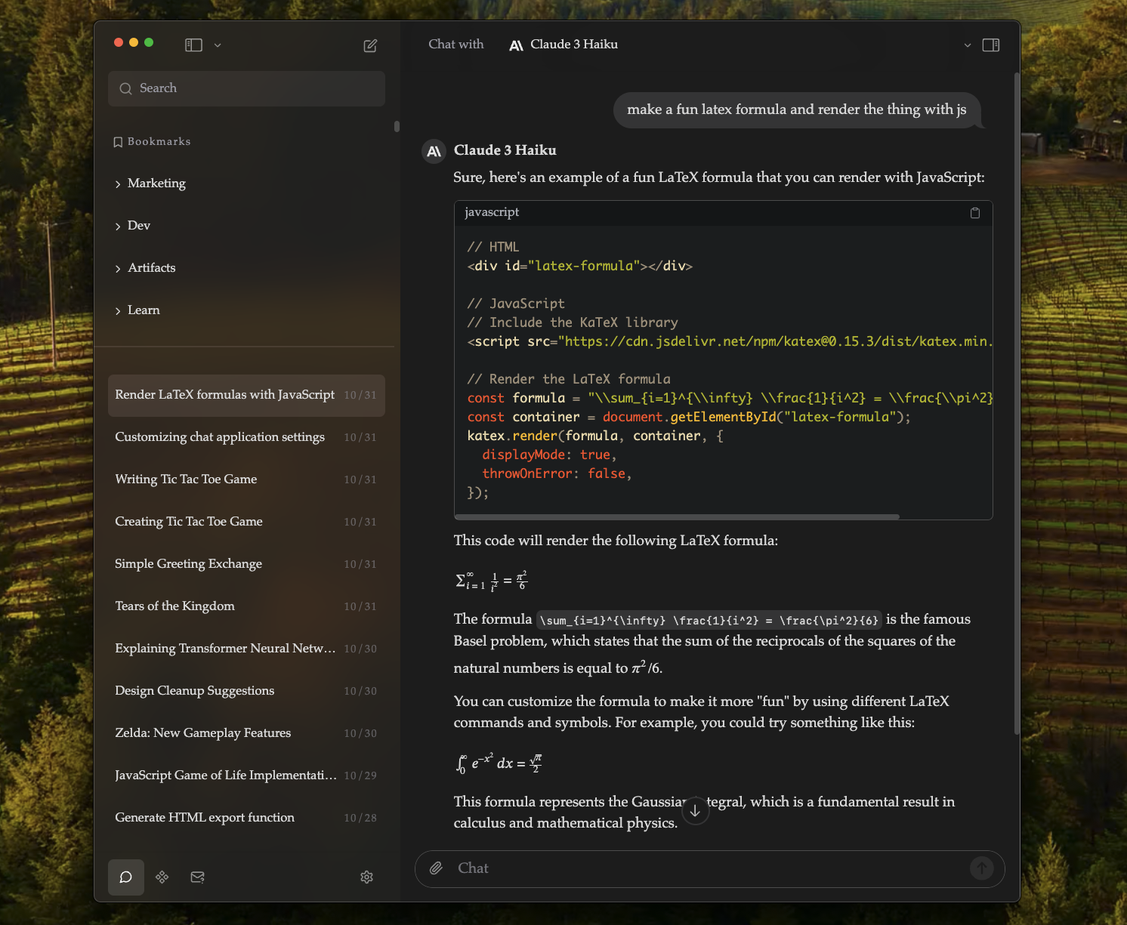
Task: Jump to bottom with down-arrow button
Action: click(x=695, y=812)
